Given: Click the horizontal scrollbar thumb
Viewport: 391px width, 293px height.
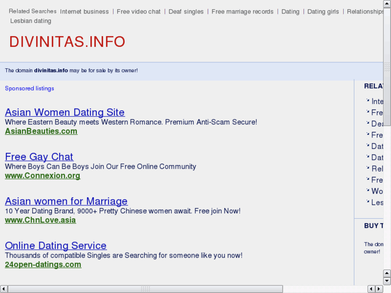Looking at the screenshot, I should pos(145,289).
